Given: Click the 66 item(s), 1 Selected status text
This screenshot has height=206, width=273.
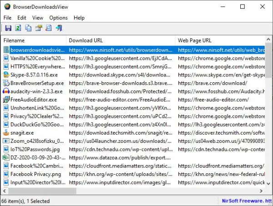Looking at the screenshot, I should tap(25, 201).
